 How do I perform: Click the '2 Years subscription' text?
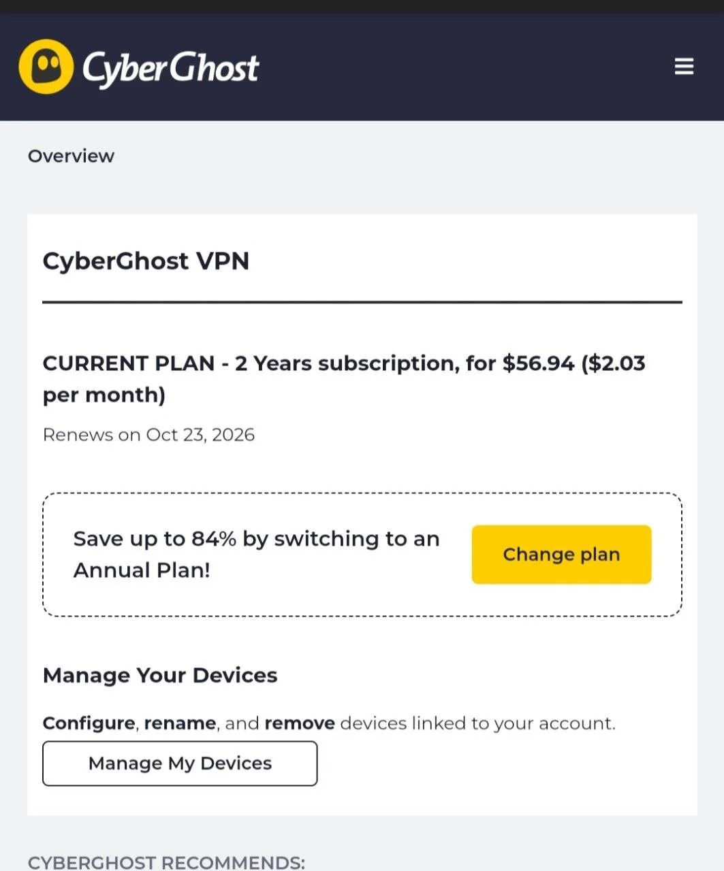tap(345, 363)
